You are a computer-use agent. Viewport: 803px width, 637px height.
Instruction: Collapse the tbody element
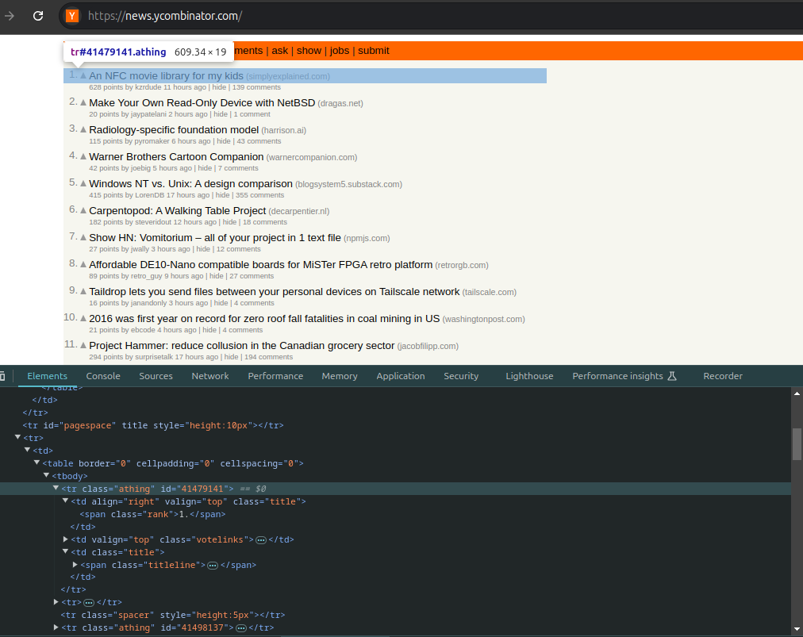coord(47,476)
